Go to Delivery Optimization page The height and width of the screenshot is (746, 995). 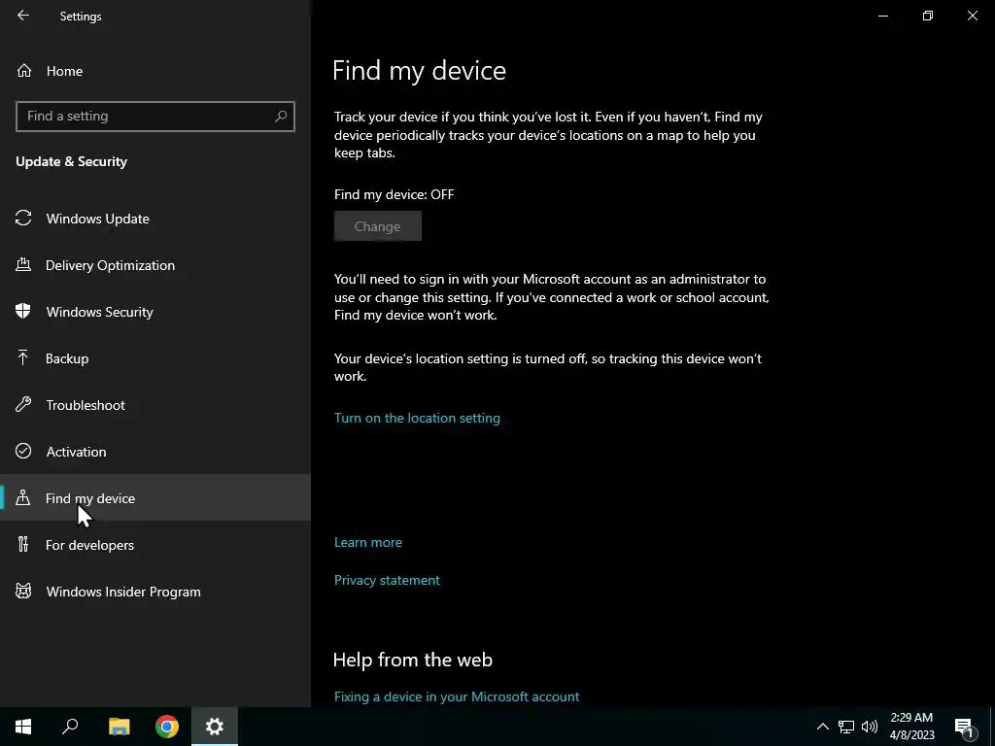tap(155, 265)
